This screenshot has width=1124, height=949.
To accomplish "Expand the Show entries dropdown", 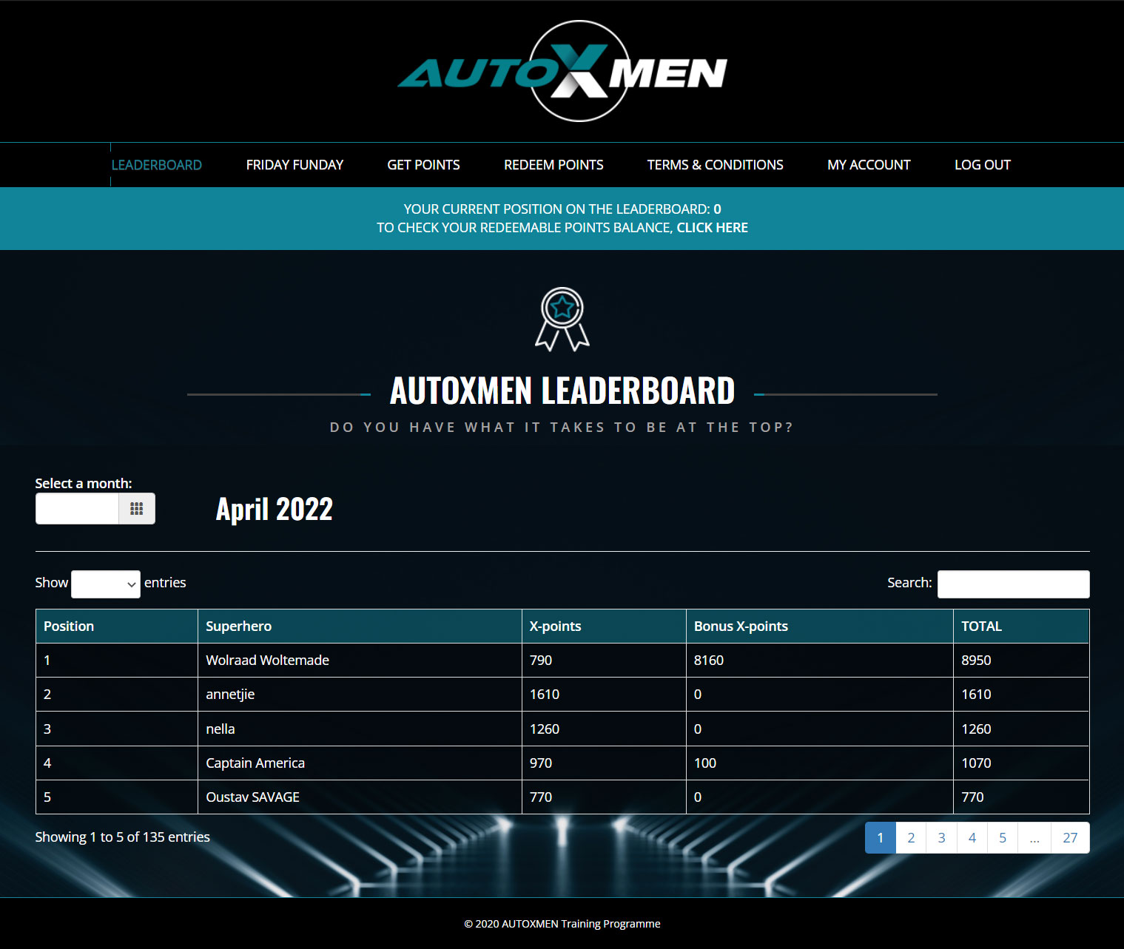I will point(106,584).
